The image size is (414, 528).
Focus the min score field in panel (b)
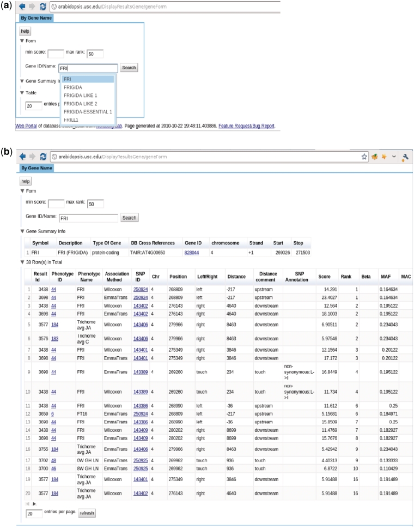point(56,203)
